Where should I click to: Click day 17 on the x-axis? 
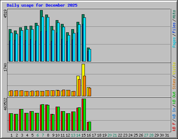click(x=94, y=135)
